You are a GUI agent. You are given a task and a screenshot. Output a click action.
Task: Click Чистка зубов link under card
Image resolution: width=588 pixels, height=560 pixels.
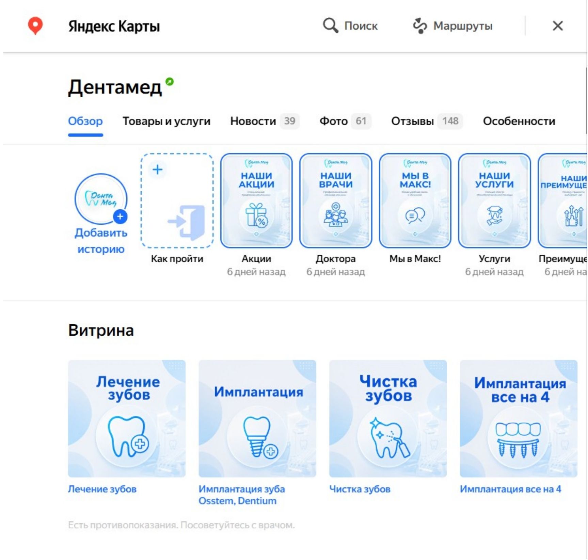(x=360, y=489)
